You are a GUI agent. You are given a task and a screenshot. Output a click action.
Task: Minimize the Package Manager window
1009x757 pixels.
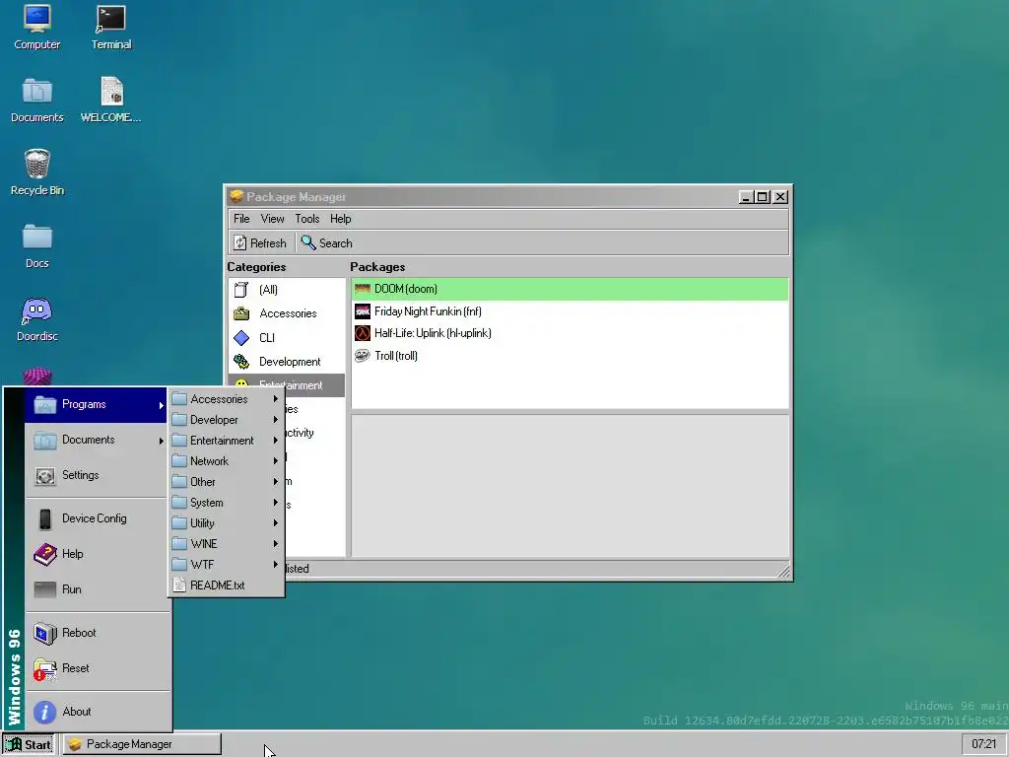point(746,197)
